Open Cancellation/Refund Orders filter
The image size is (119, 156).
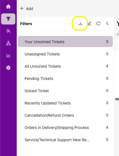pyautogui.click(x=65, y=115)
